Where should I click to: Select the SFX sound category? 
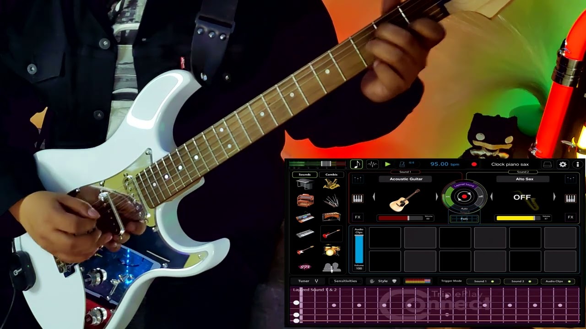coord(305,267)
